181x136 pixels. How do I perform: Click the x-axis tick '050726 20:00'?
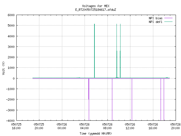point(175,126)
